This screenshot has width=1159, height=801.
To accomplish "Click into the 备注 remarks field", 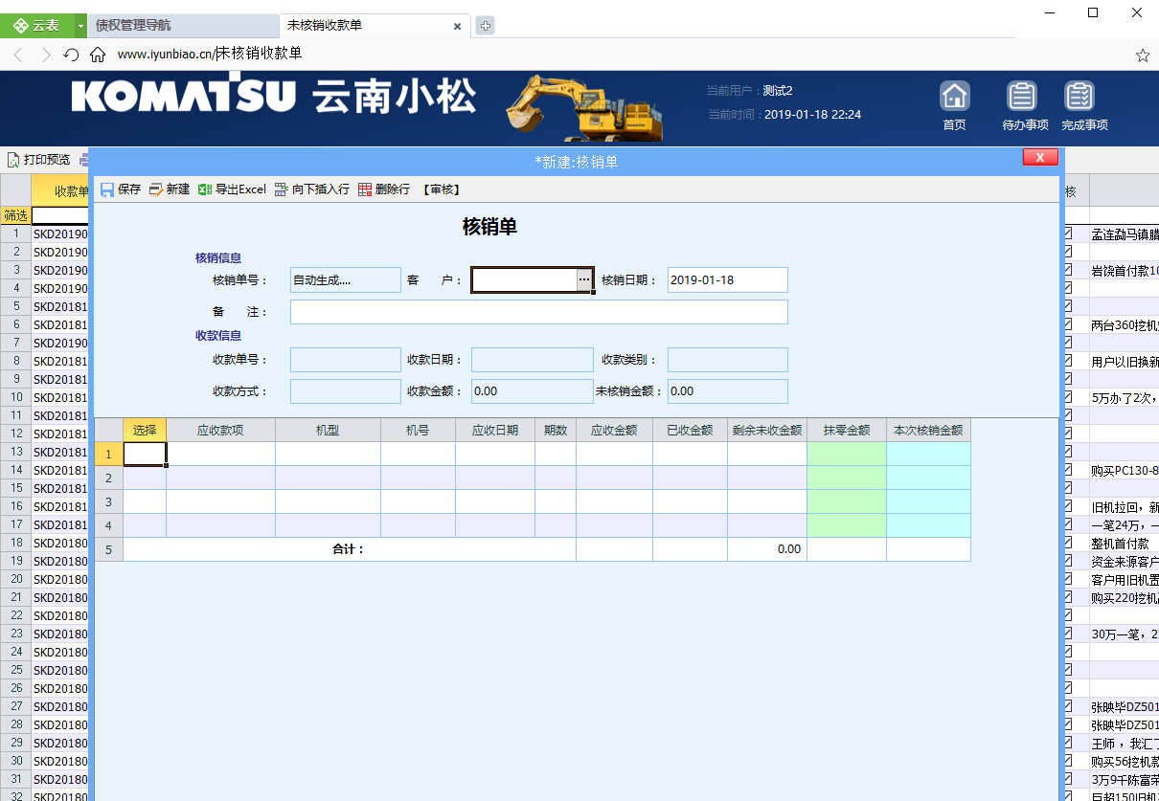I will 539,312.
